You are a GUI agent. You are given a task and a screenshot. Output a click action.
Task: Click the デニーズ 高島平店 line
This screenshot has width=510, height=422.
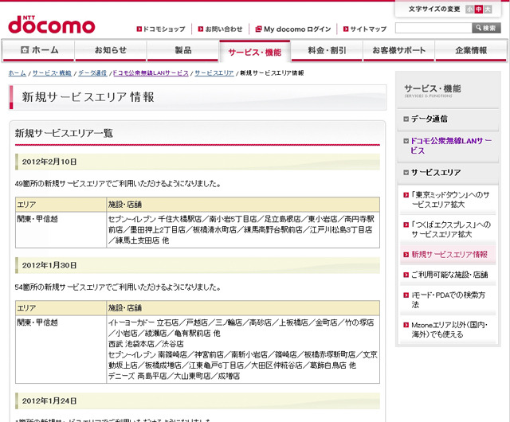point(174,376)
